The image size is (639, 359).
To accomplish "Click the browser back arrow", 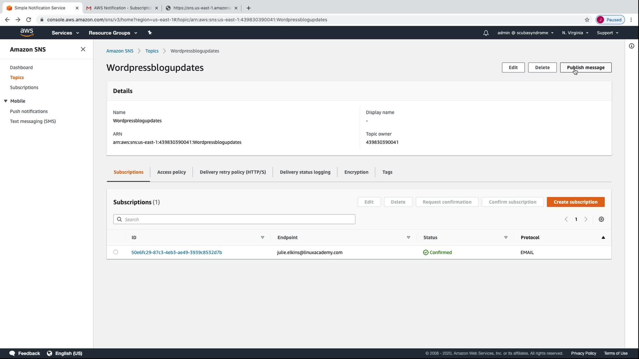I will 7,19.
